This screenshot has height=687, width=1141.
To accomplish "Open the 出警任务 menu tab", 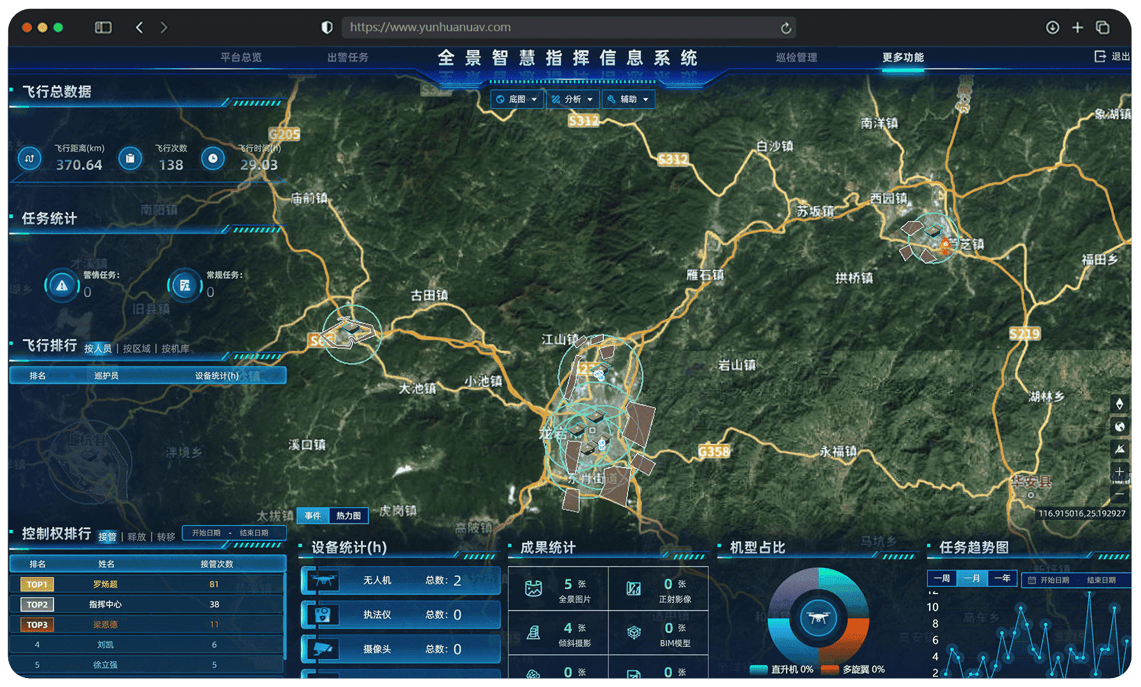I will click(347, 57).
